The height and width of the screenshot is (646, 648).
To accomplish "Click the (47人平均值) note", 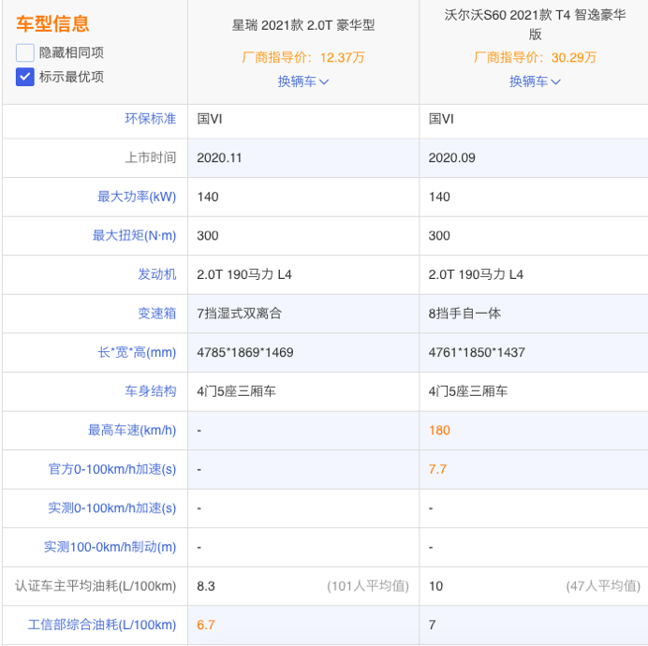I will tap(603, 586).
